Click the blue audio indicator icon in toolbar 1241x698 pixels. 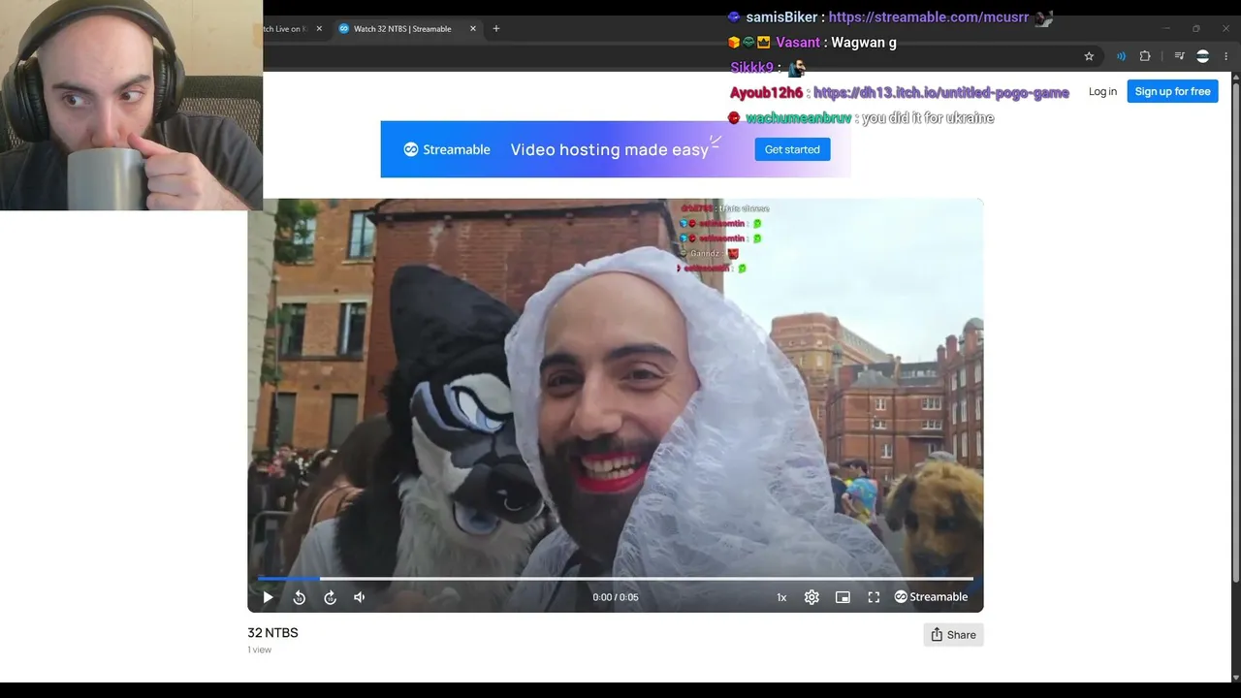[1121, 56]
